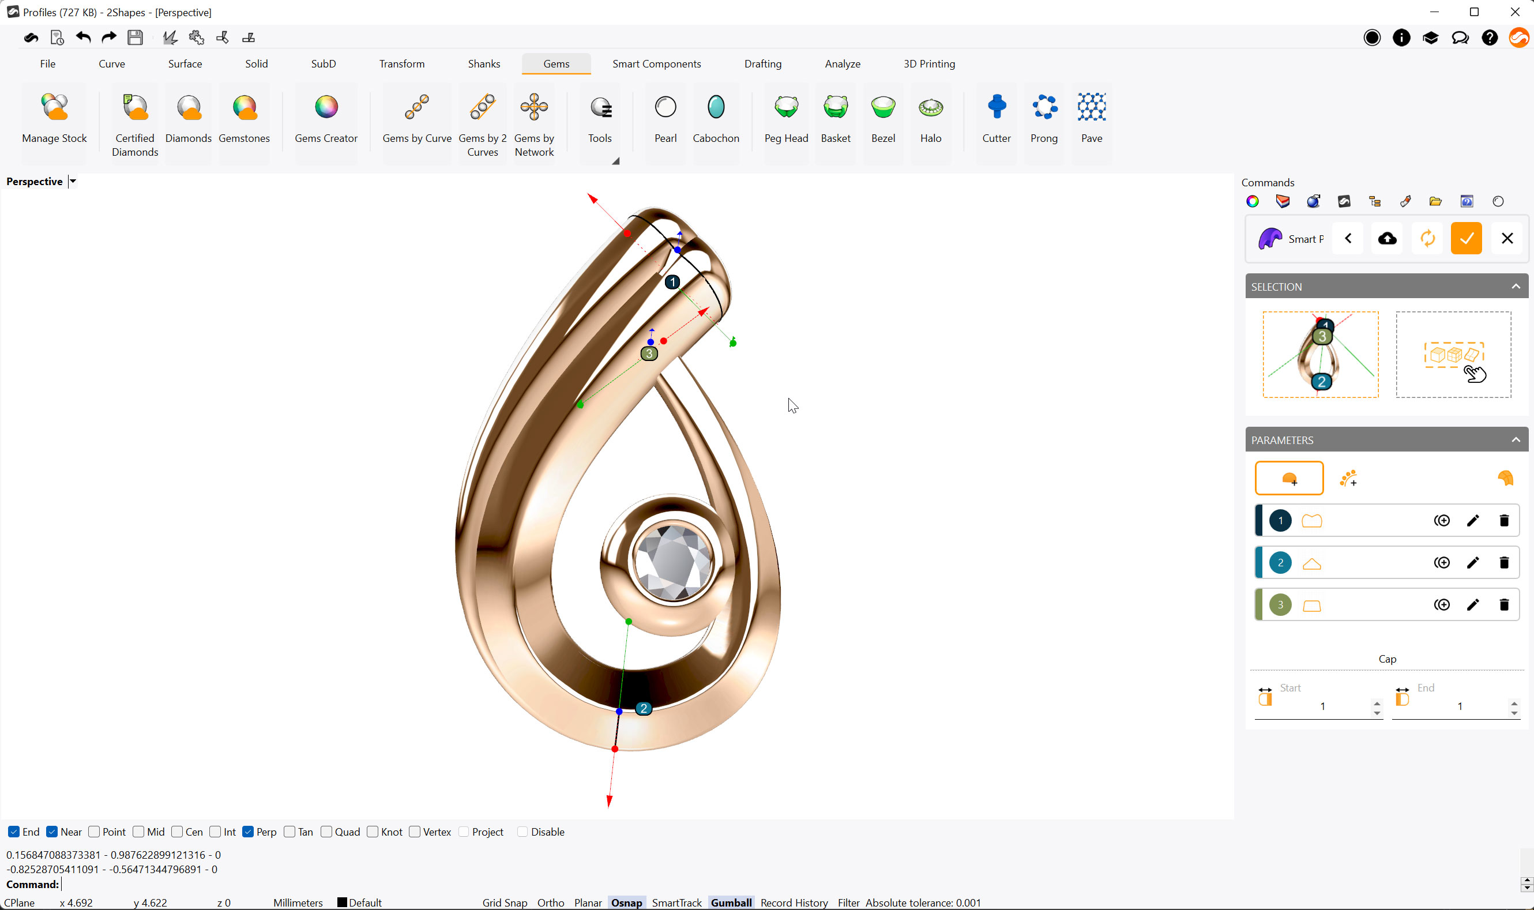Click the Default layer color swatch
This screenshot has height=910, width=1534.
[x=341, y=903]
